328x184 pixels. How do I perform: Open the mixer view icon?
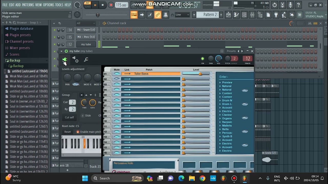tap(252, 15)
